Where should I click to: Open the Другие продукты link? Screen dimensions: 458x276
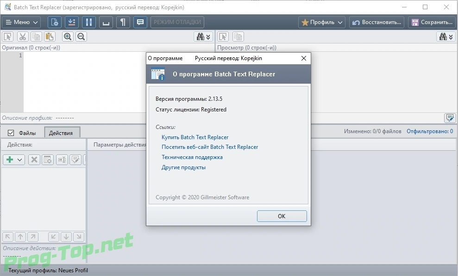click(183, 167)
